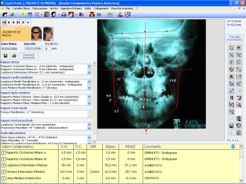The height and width of the screenshot is (184, 246).
Task: Select the freehand curve tool
Action: [x=231, y=62]
